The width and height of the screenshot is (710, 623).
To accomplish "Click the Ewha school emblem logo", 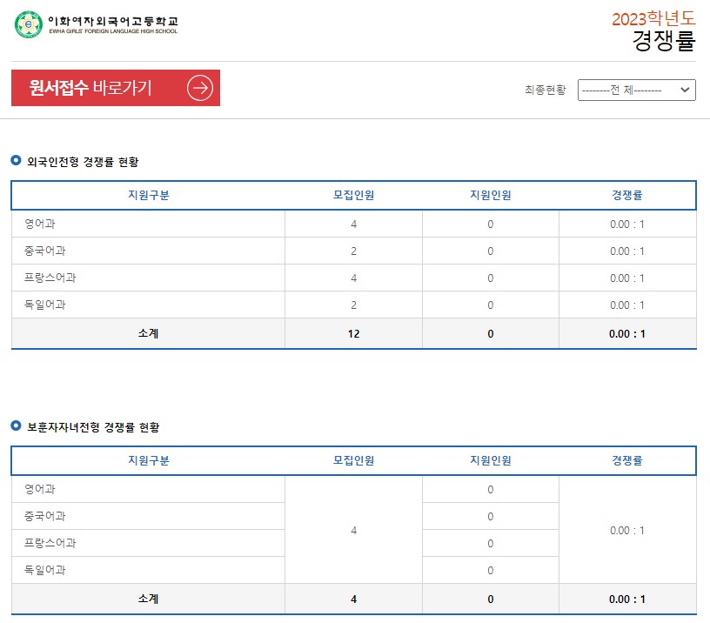I will (x=29, y=24).
